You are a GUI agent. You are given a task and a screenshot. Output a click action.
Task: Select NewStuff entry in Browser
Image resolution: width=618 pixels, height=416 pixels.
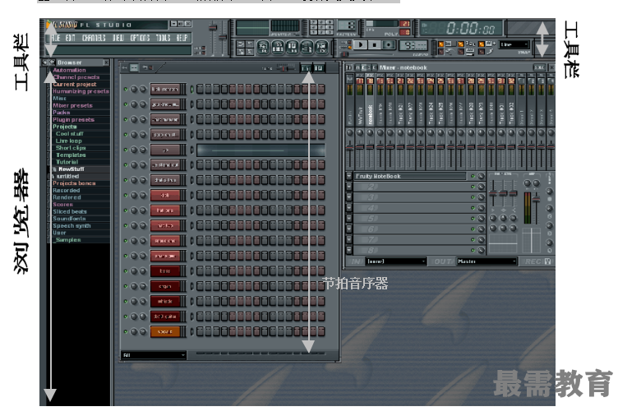[71, 169]
